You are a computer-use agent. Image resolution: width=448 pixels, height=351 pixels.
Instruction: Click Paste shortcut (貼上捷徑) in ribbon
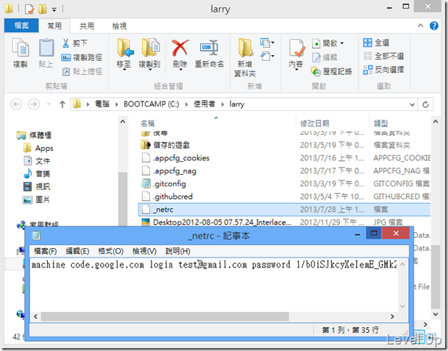83,71
